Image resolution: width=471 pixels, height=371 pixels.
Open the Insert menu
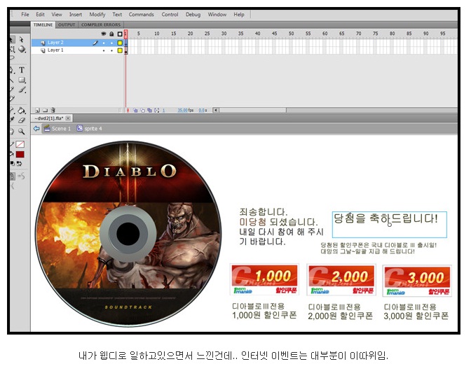point(76,15)
